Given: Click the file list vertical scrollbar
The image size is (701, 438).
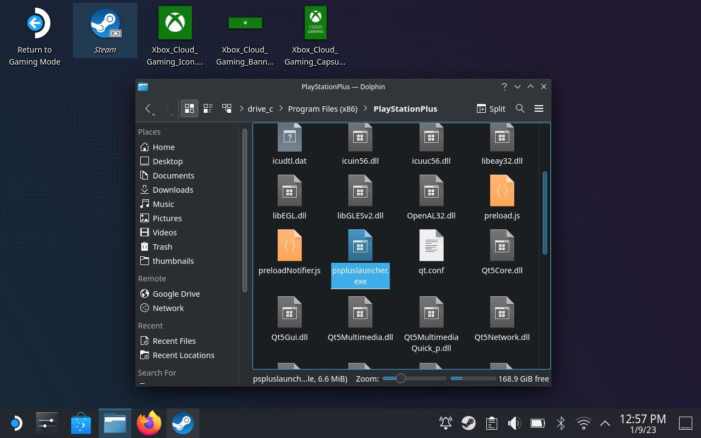Looking at the screenshot, I should (x=544, y=214).
